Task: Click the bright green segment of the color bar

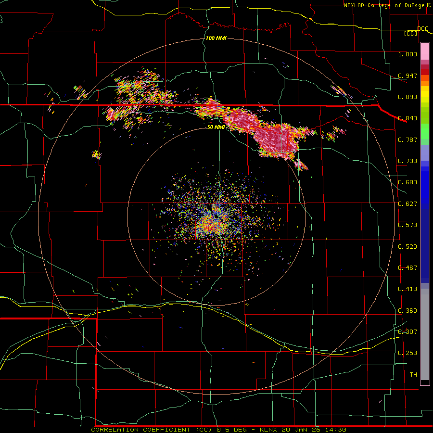Action: click(x=425, y=131)
